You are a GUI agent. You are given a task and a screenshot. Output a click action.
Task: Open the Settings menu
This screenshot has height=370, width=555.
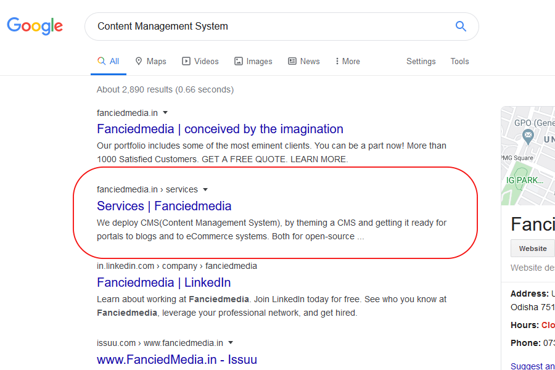pyautogui.click(x=421, y=61)
